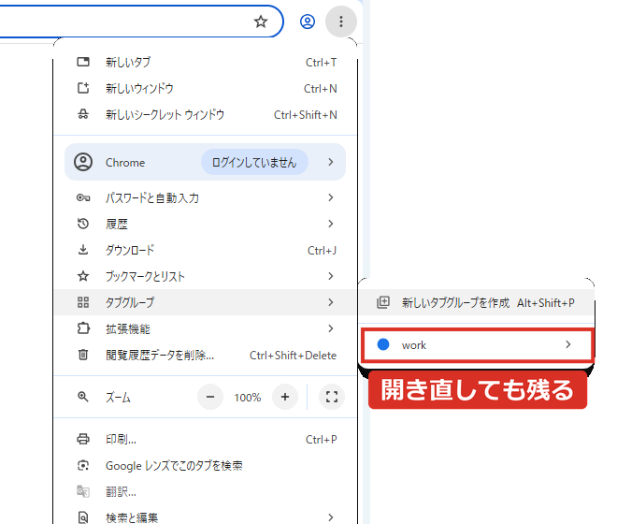The image size is (617, 524).
Task: Click the magnifier icon beside ズーム
Action: click(x=83, y=397)
